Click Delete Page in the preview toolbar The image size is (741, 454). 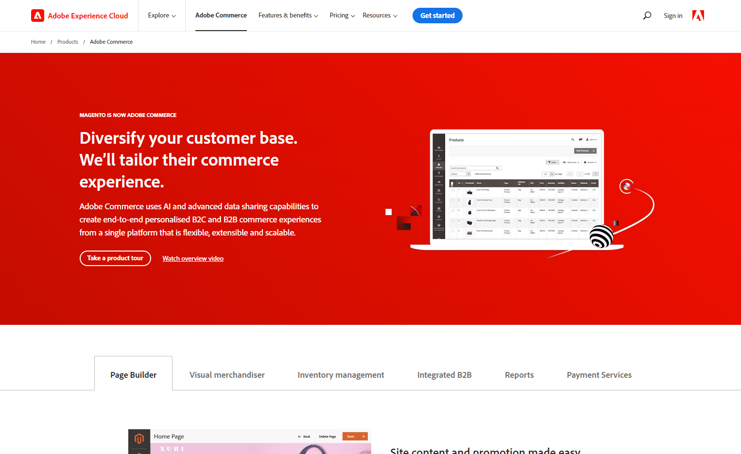pyautogui.click(x=327, y=437)
